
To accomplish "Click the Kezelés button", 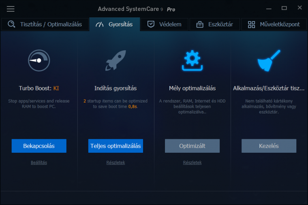I will click(269, 146).
